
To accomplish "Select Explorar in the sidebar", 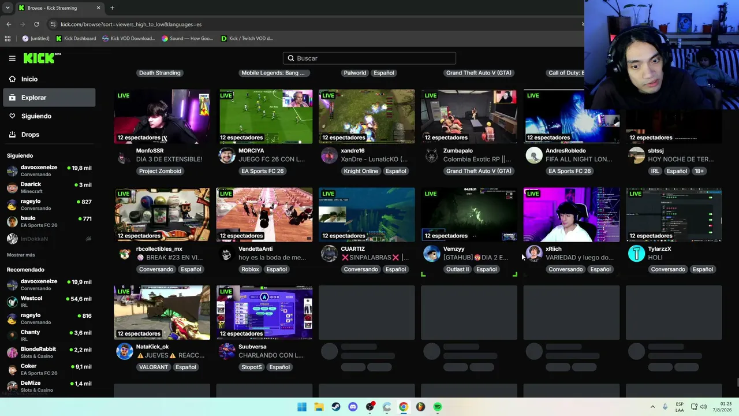I will point(49,98).
